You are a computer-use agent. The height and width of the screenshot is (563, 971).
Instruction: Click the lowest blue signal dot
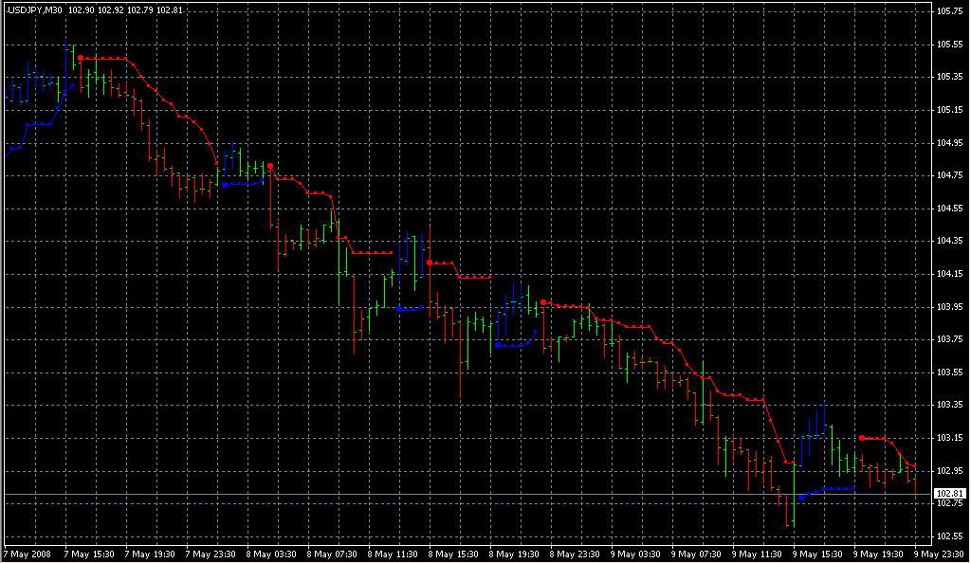801,497
